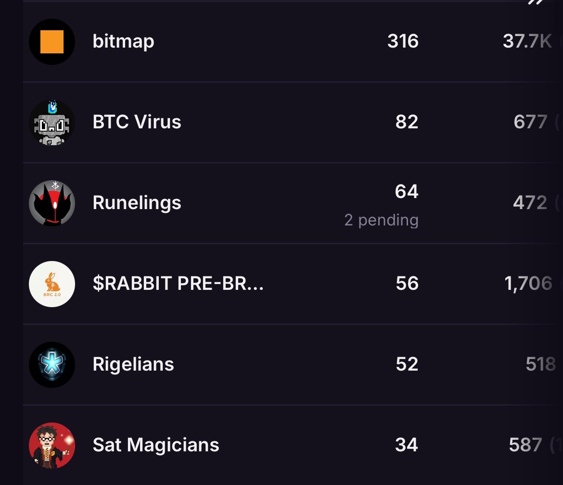Open the bitmap collection name

click(123, 41)
